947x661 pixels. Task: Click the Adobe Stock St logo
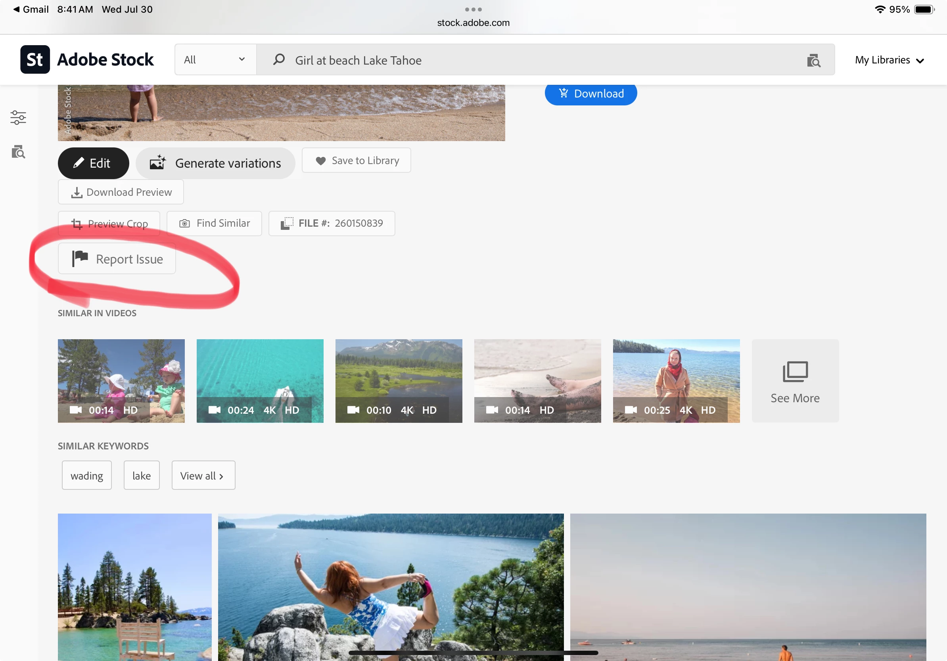point(35,60)
